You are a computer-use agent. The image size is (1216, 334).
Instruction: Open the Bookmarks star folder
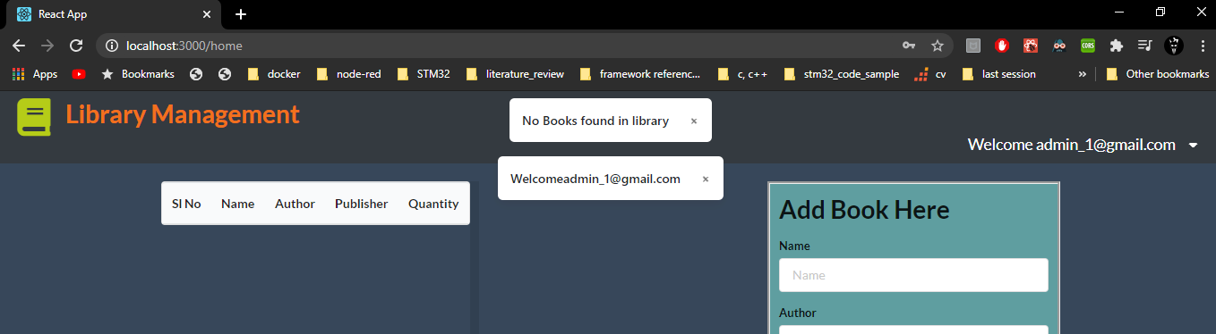138,74
